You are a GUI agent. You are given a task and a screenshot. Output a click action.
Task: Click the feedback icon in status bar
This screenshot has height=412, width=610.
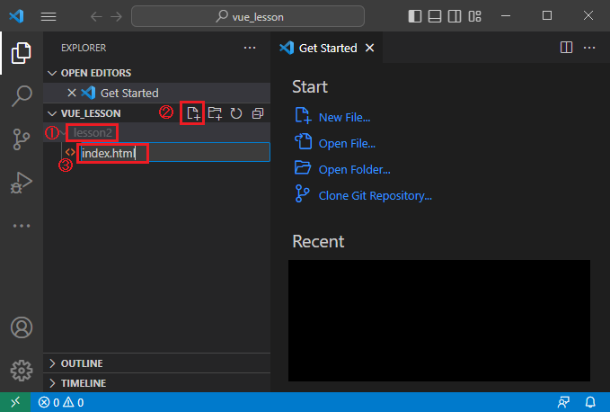[563, 402]
